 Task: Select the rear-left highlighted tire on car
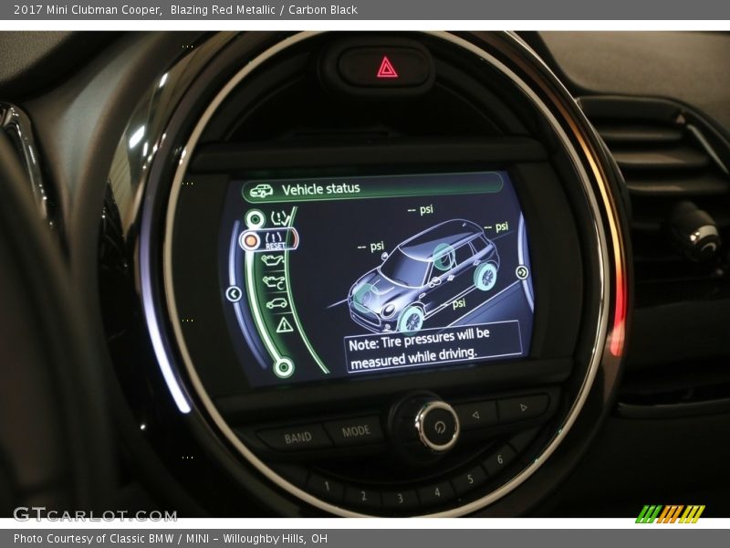(x=485, y=277)
